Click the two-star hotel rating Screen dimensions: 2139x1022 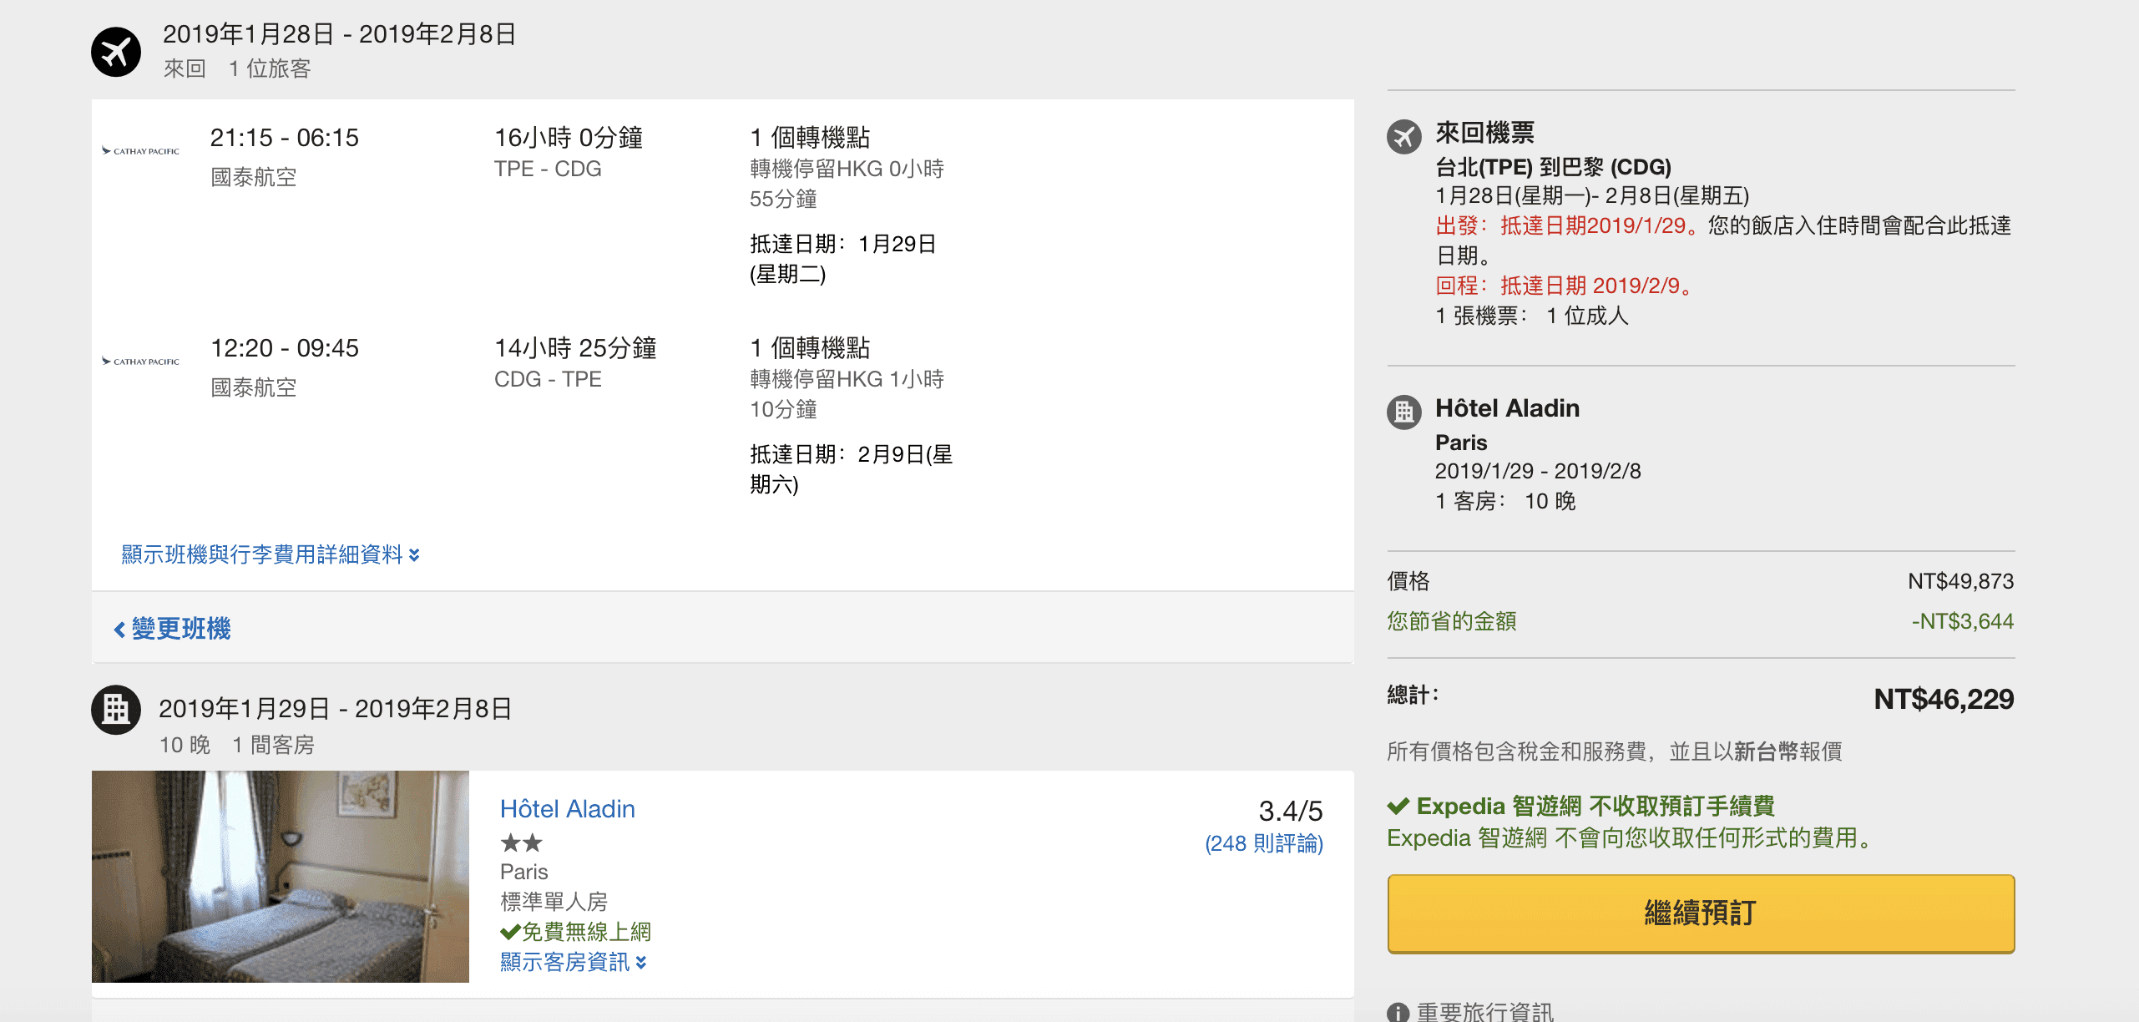(x=521, y=842)
